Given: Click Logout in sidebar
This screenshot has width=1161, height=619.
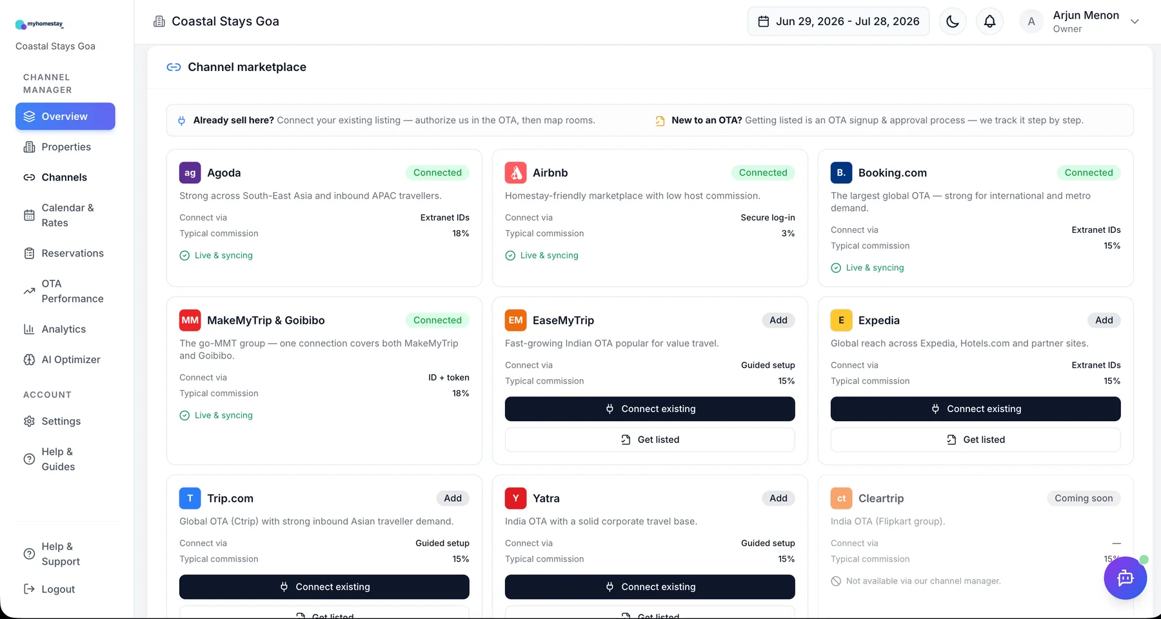Looking at the screenshot, I should pyautogui.click(x=65, y=589).
